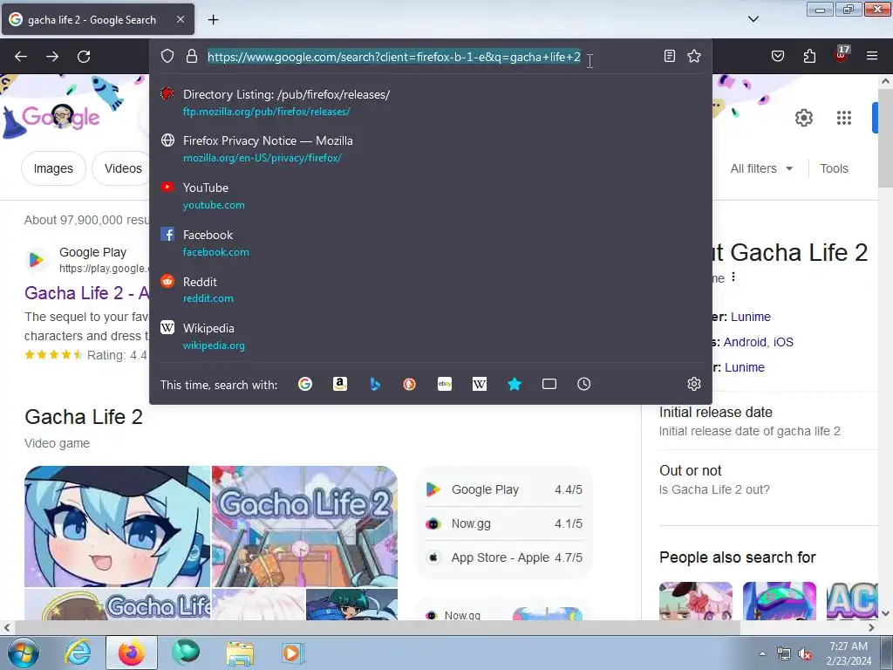
Task: Go back with the browser back arrow
Action: point(21,57)
